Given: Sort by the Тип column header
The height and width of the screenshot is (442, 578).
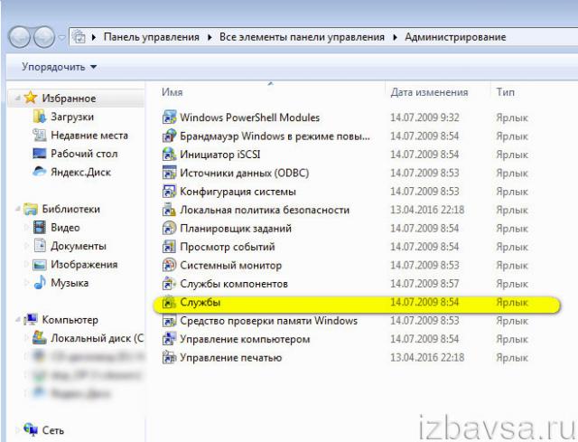Looking at the screenshot, I should click(505, 92).
